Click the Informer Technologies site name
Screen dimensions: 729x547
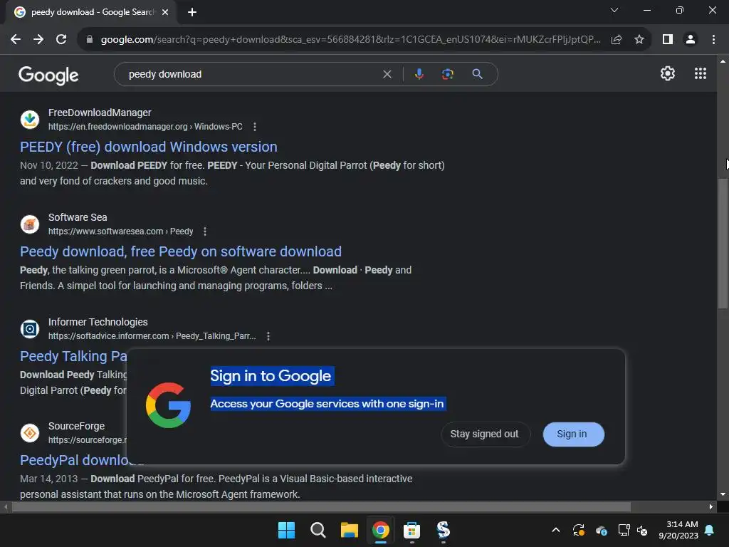tap(98, 322)
